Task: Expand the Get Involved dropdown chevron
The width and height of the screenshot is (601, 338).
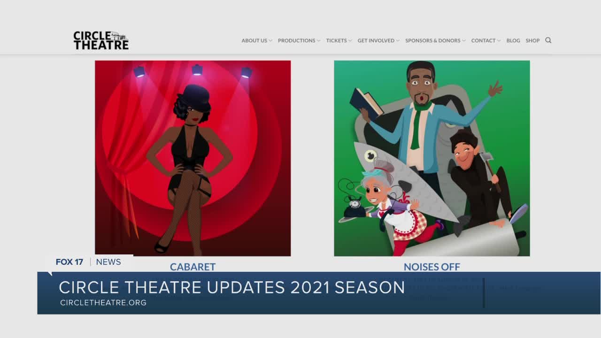Action: coord(398,41)
